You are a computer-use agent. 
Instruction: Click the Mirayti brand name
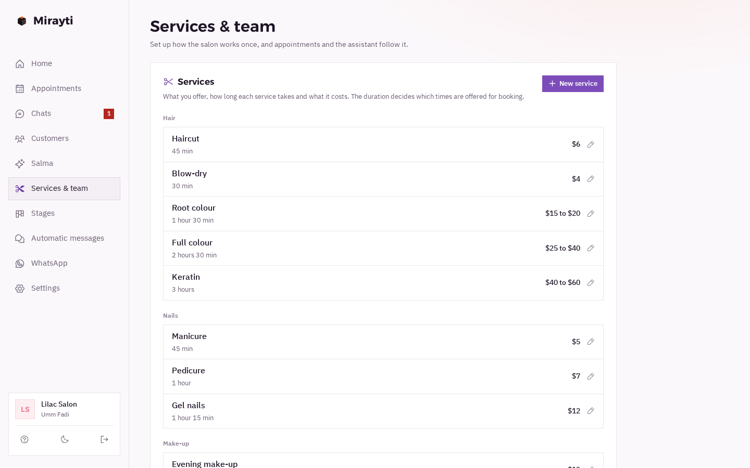[x=53, y=21]
